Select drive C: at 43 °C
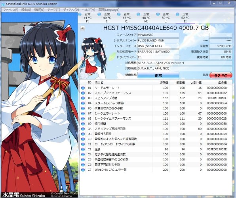The width and height of the screenshot is (236, 198). [x=127, y=18]
